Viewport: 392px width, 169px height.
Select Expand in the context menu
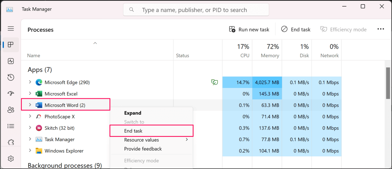click(132, 113)
